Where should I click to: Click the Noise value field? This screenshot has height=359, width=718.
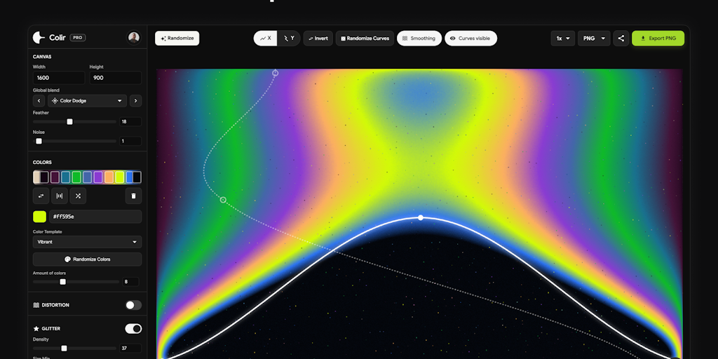pyautogui.click(x=130, y=141)
